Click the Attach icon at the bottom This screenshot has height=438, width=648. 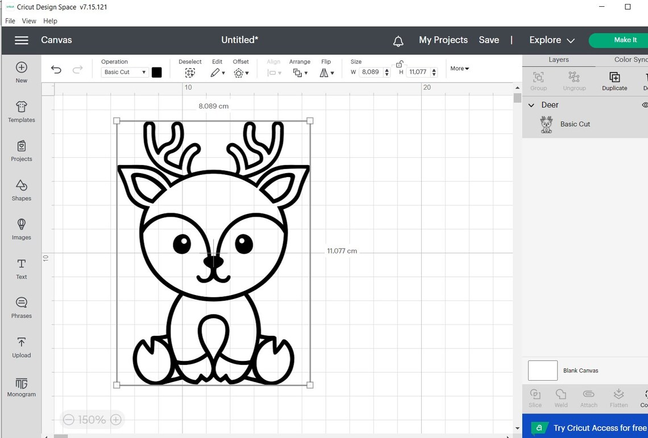click(588, 397)
